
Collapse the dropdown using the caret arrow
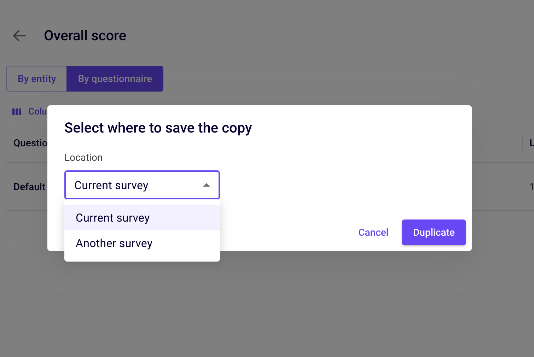coord(207,185)
